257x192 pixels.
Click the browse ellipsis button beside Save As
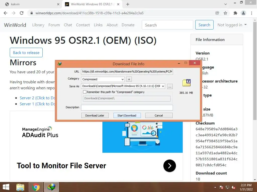(170, 86)
